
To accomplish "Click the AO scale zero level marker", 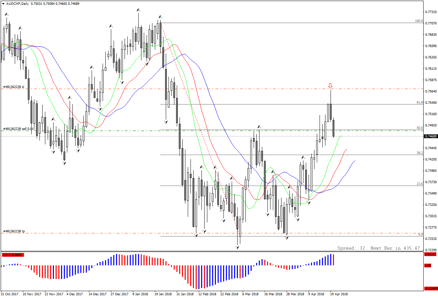I will point(428,266).
